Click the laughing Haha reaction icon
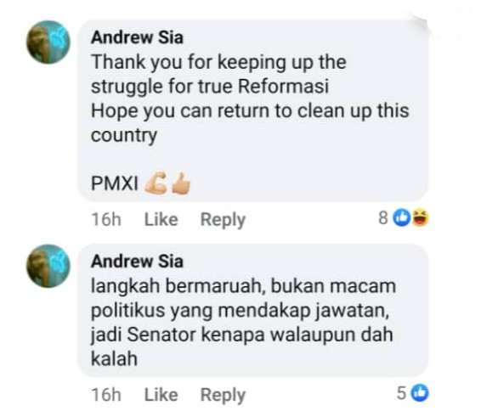 coord(420,218)
